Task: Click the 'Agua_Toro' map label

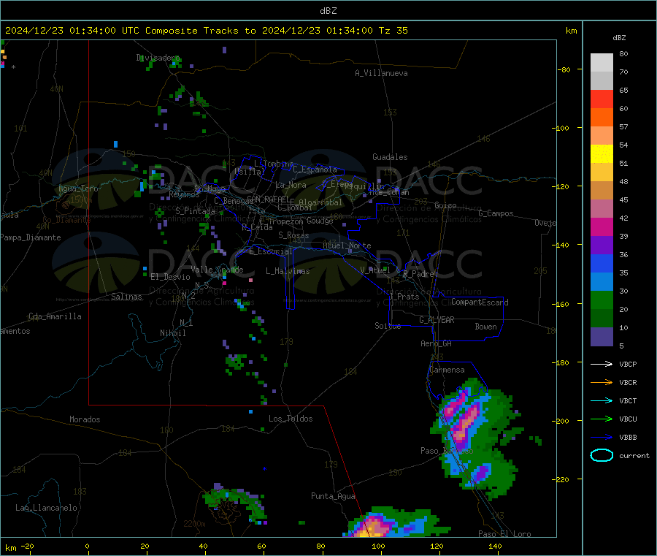Action: tap(78, 188)
